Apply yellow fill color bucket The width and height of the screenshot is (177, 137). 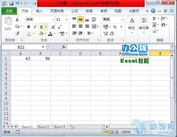tap(41, 34)
